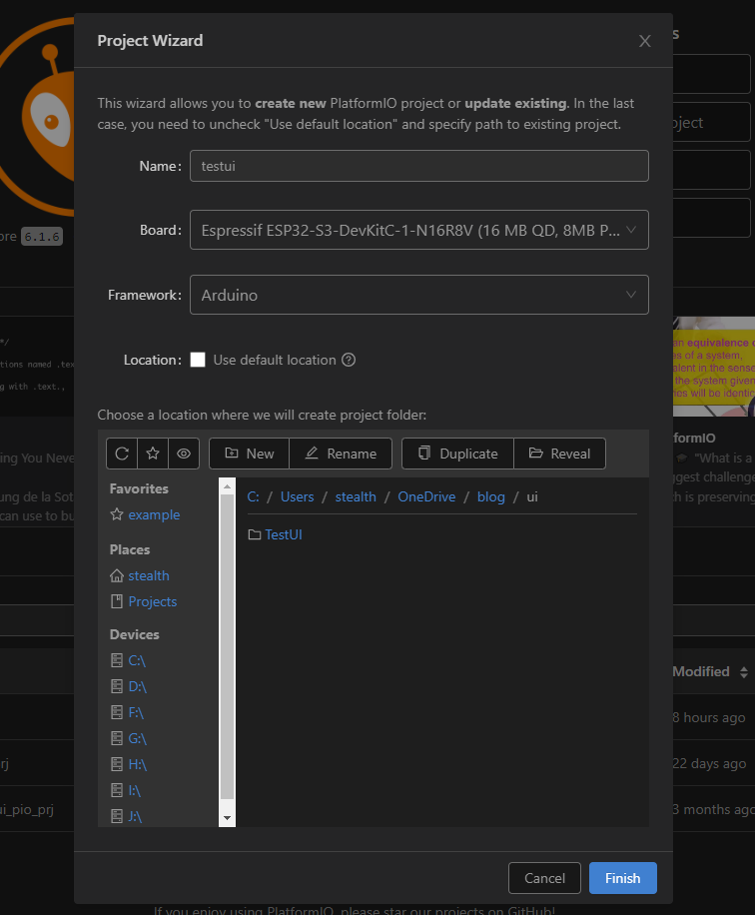This screenshot has width=755, height=915.
Task: Click the Favorites section heading
Action: point(139,488)
